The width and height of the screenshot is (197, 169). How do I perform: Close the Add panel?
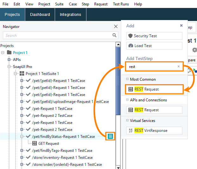coord(181,25)
